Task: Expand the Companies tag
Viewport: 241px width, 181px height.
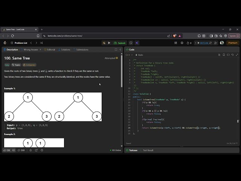Action: pyautogui.click(x=29, y=65)
